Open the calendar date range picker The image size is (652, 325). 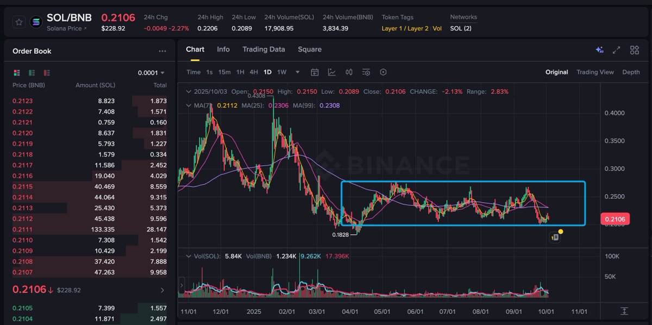coord(315,72)
